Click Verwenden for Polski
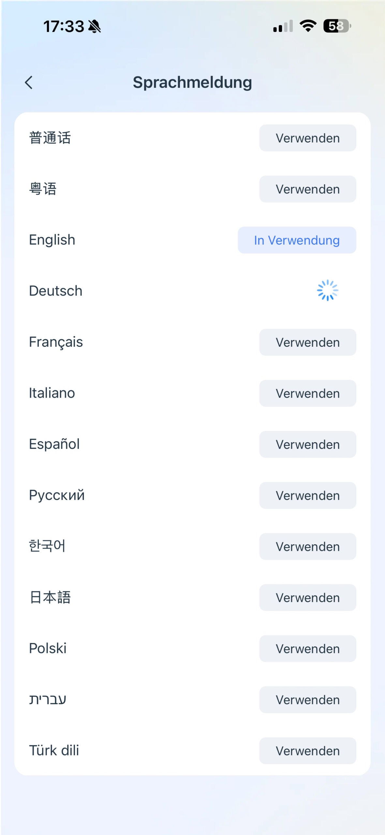The width and height of the screenshot is (385, 835). click(x=307, y=648)
